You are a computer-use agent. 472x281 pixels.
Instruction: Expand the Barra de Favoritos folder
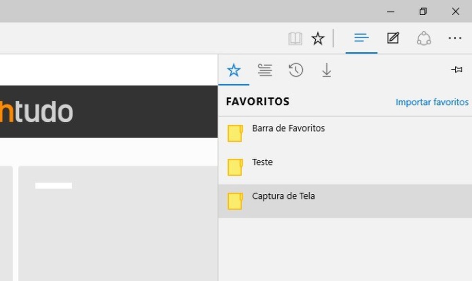[288, 129]
